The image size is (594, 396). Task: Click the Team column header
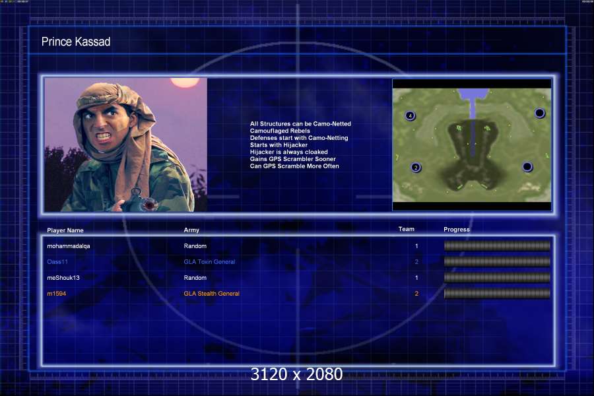(406, 229)
